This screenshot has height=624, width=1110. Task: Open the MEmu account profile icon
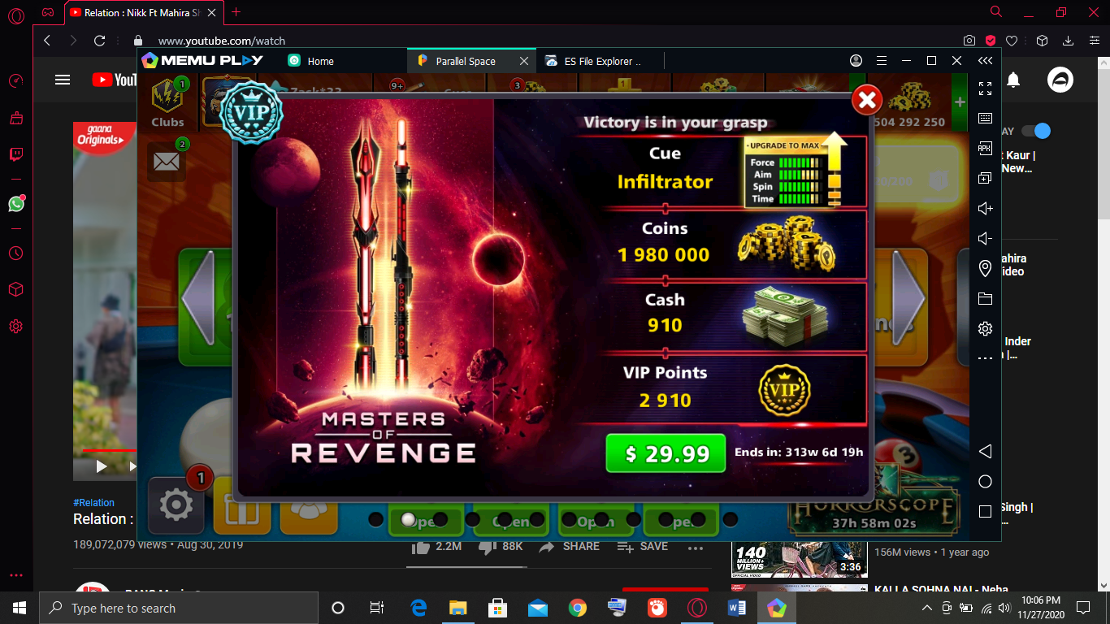pos(856,61)
